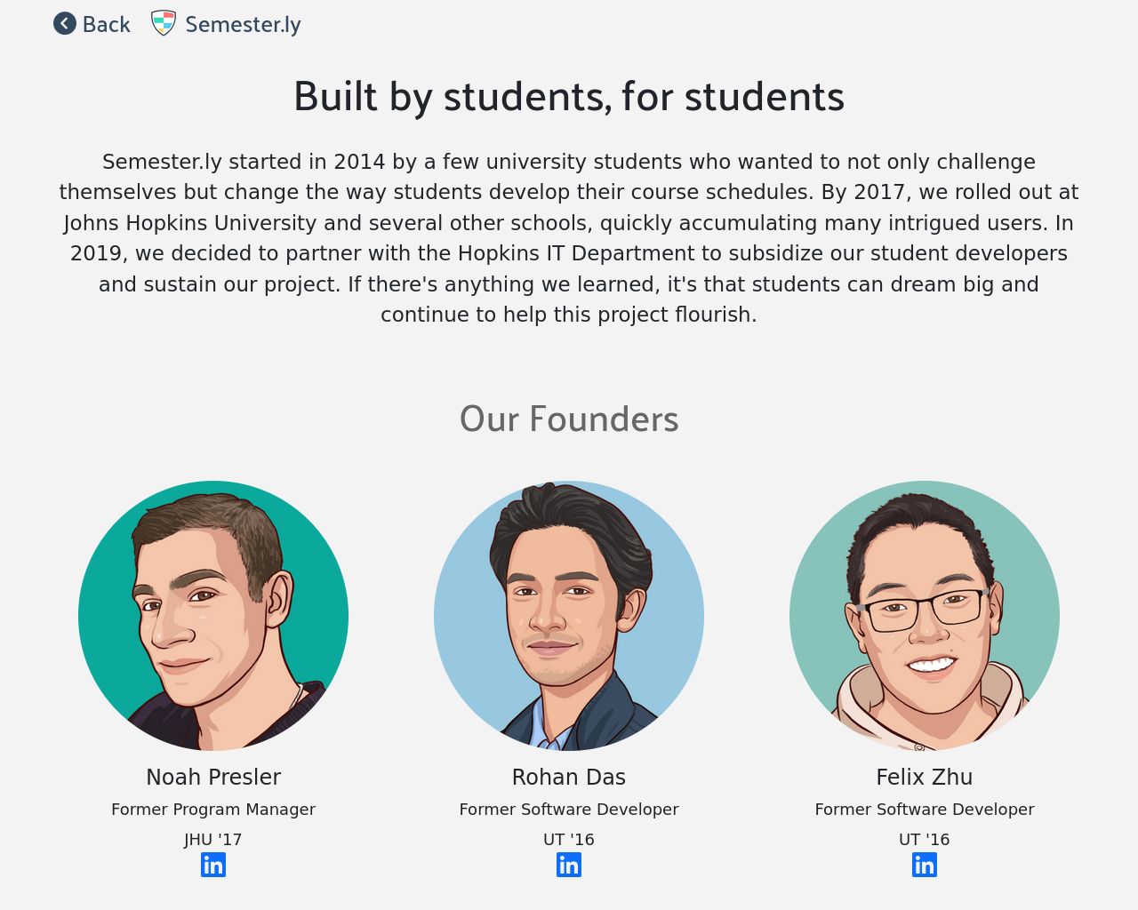This screenshot has width=1138, height=910.
Task: Click Noah Presler's avatar portrait
Action: [213, 616]
